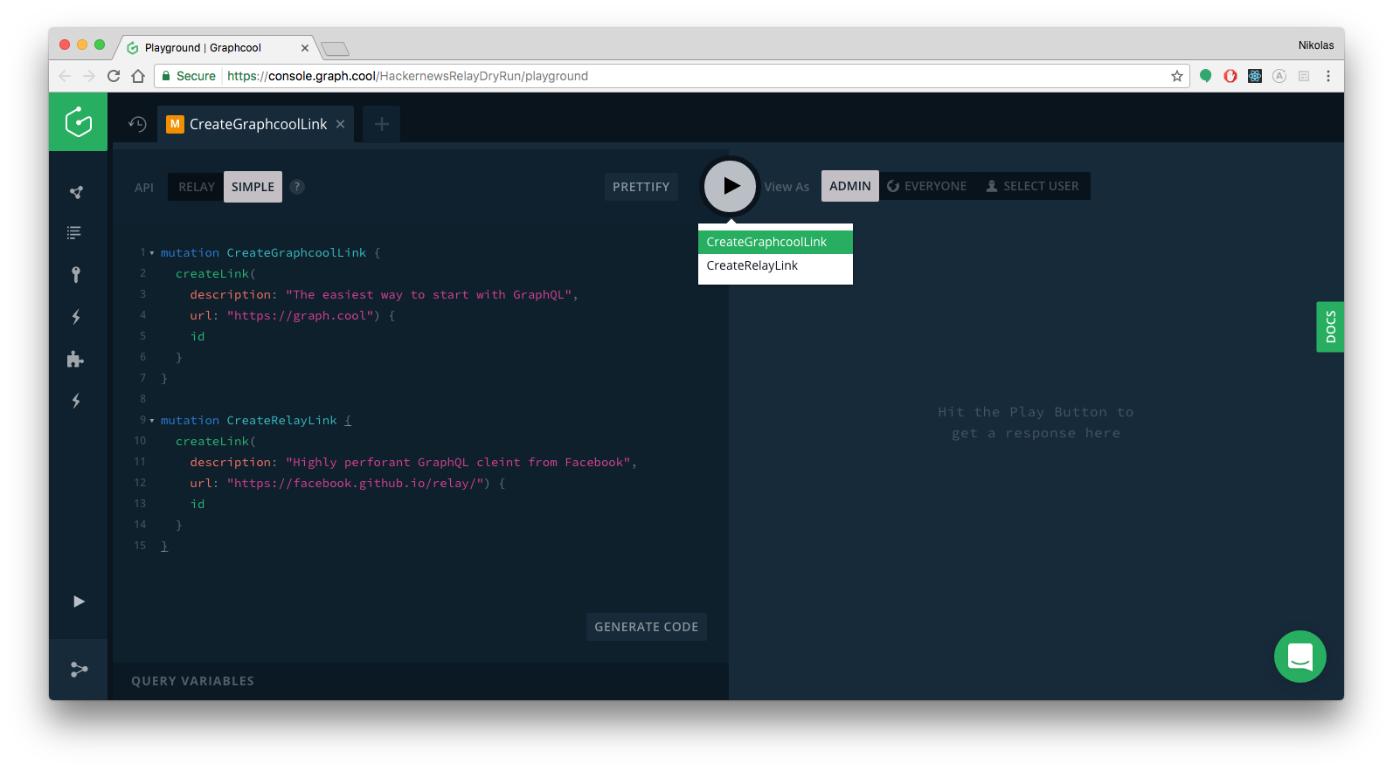
Task: Select CreateGraphcoolLink in the run dropdown
Action: click(775, 242)
